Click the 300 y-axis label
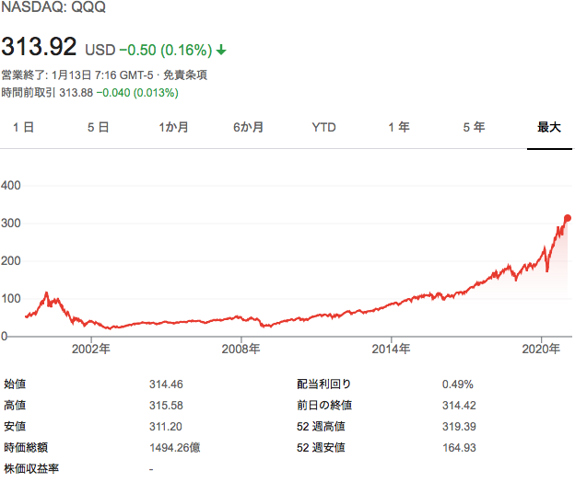 coord(11,224)
